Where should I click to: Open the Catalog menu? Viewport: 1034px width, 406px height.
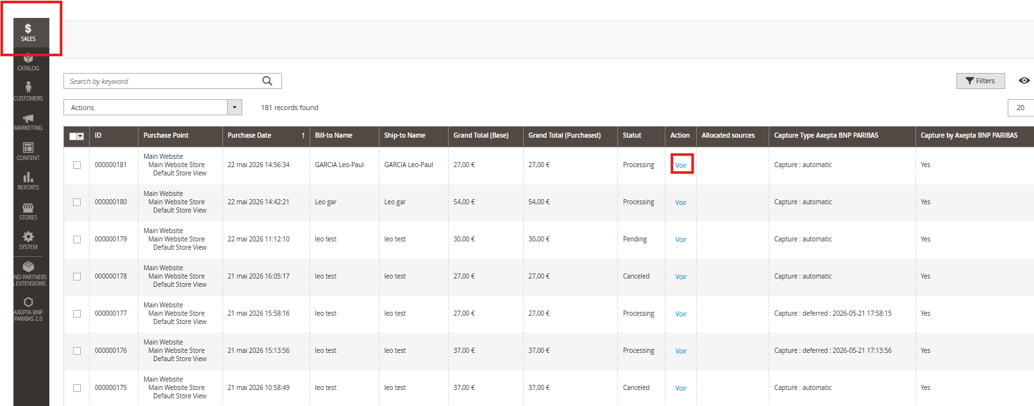pyautogui.click(x=28, y=63)
